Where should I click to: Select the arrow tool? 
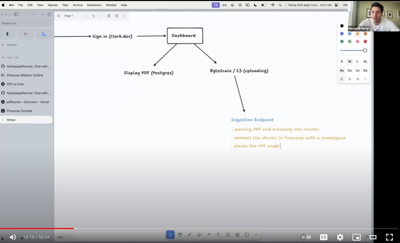click(x=209, y=235)
